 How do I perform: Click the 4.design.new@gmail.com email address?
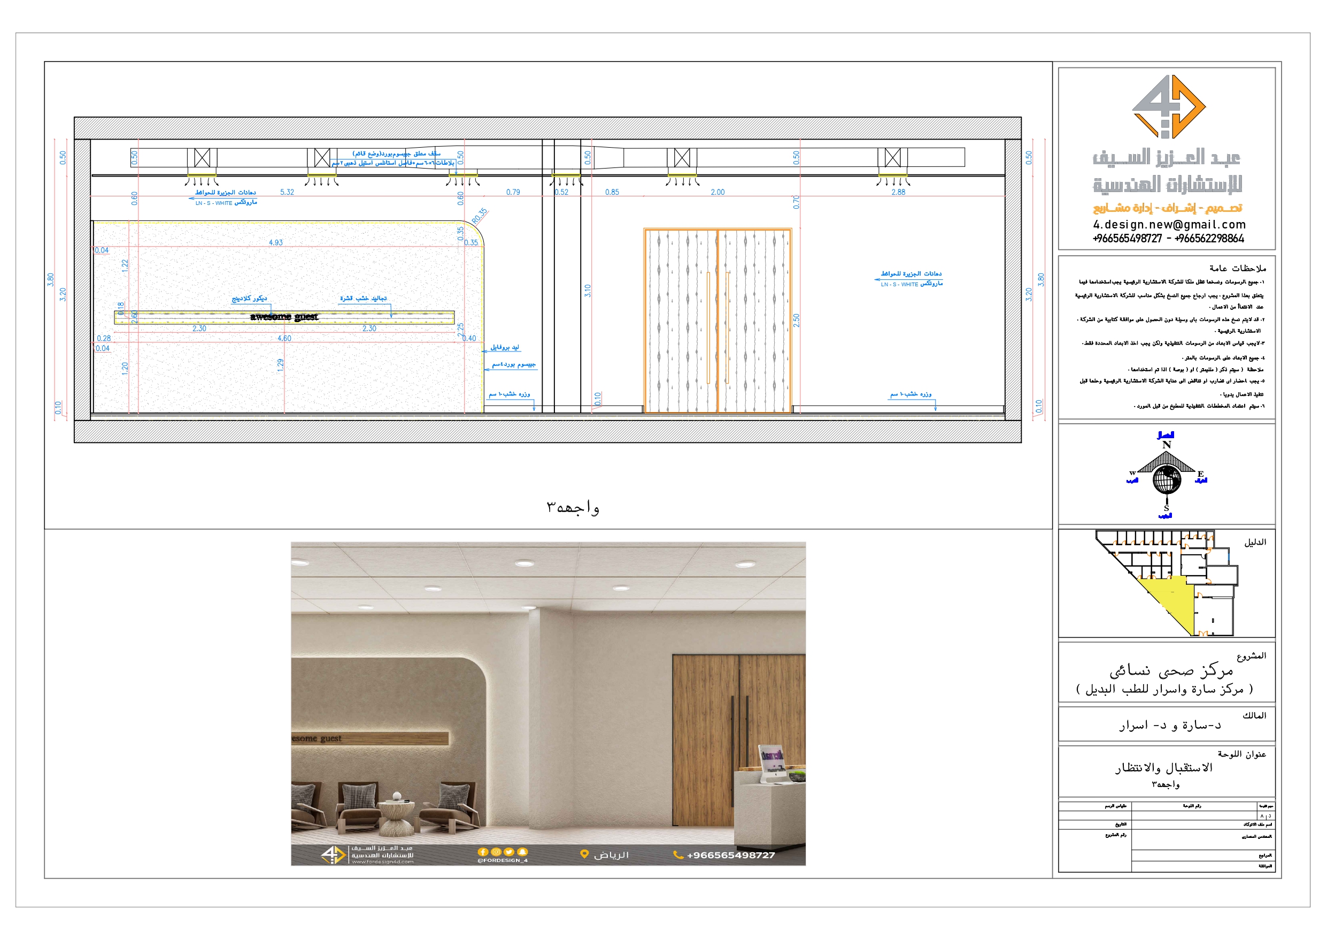pyautogui.click(x=1169, y=225)
